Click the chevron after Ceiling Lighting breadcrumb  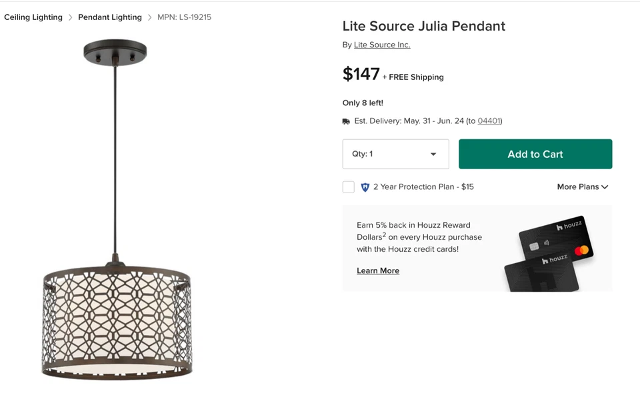pos(70,17)
